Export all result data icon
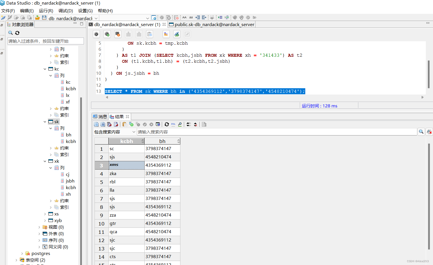This screenshot has width=433, height=265. [x=116, y=124]
